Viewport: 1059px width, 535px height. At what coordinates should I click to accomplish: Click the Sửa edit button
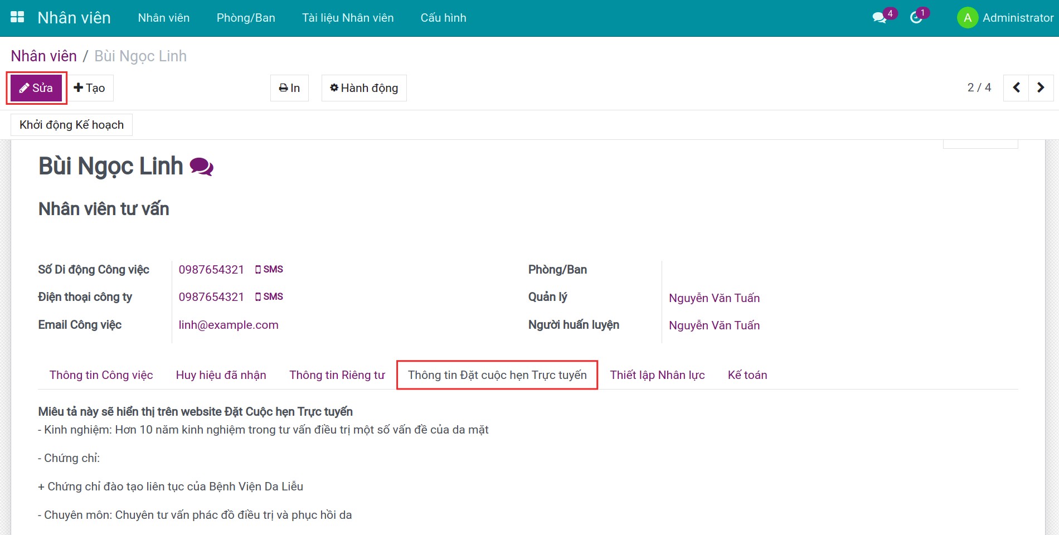tap(36, 88)
